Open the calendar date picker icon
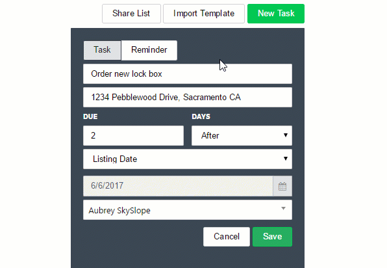The width and height of the screenshot is (387, 268). pos(282,186)
